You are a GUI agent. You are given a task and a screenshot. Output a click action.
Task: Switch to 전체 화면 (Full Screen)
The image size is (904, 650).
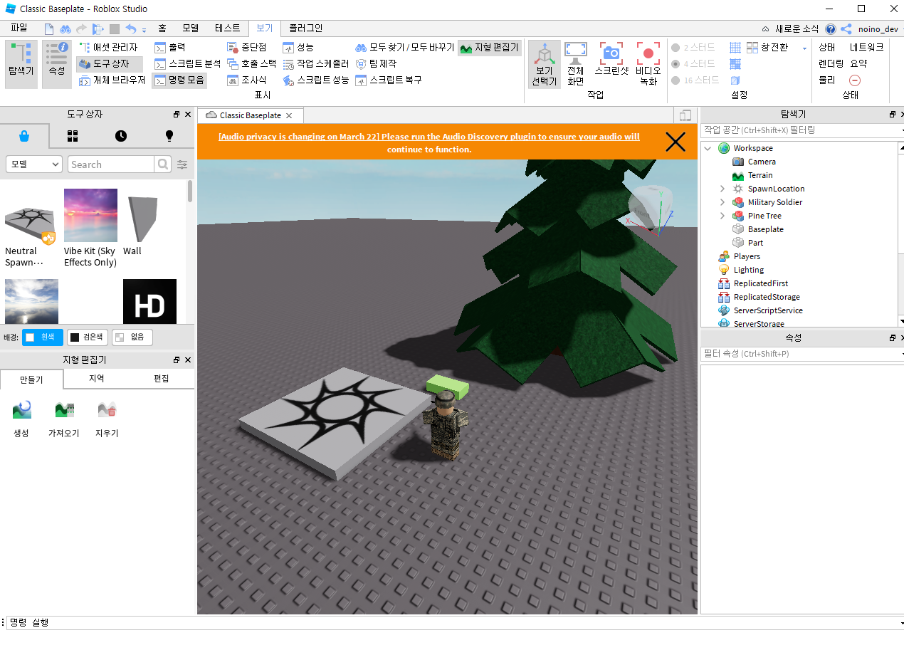click(576, 64)
